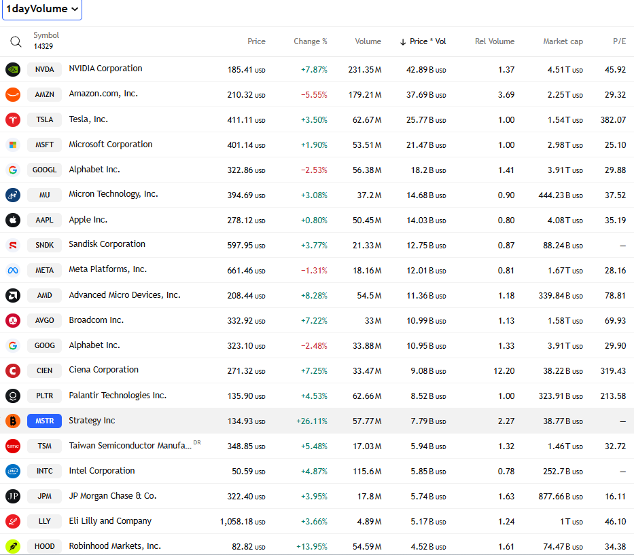Click the Microsoft logo icon

(13, 145)
